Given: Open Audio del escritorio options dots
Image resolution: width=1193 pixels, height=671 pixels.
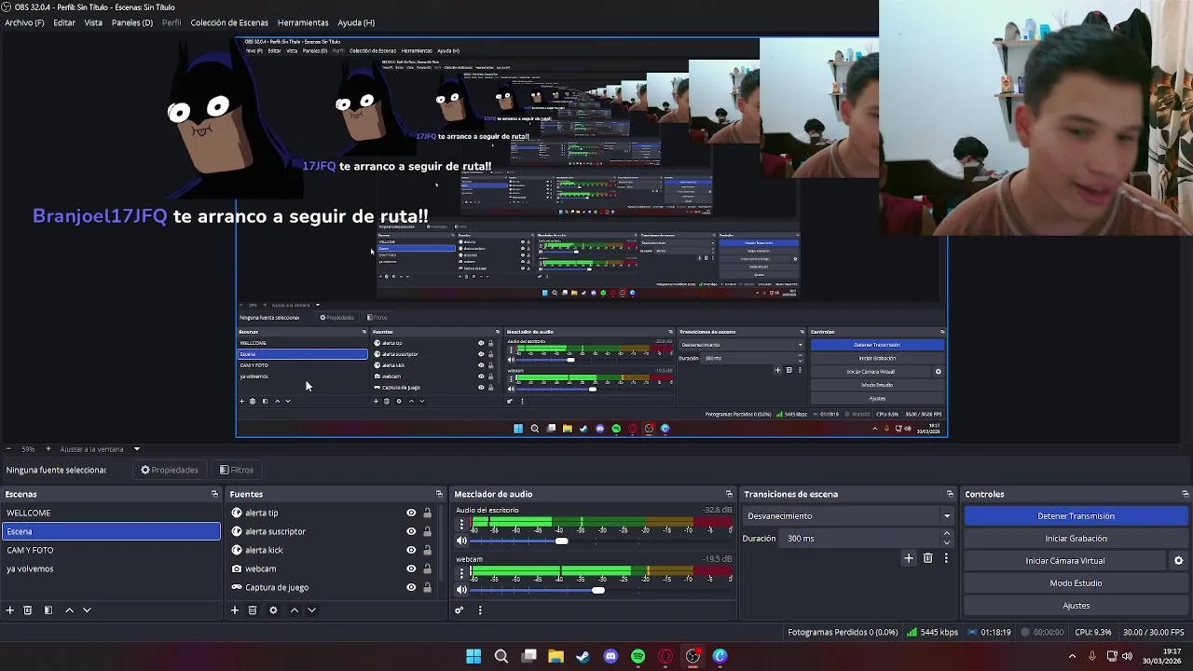Looking at the screenshot, I should [461, 525].
